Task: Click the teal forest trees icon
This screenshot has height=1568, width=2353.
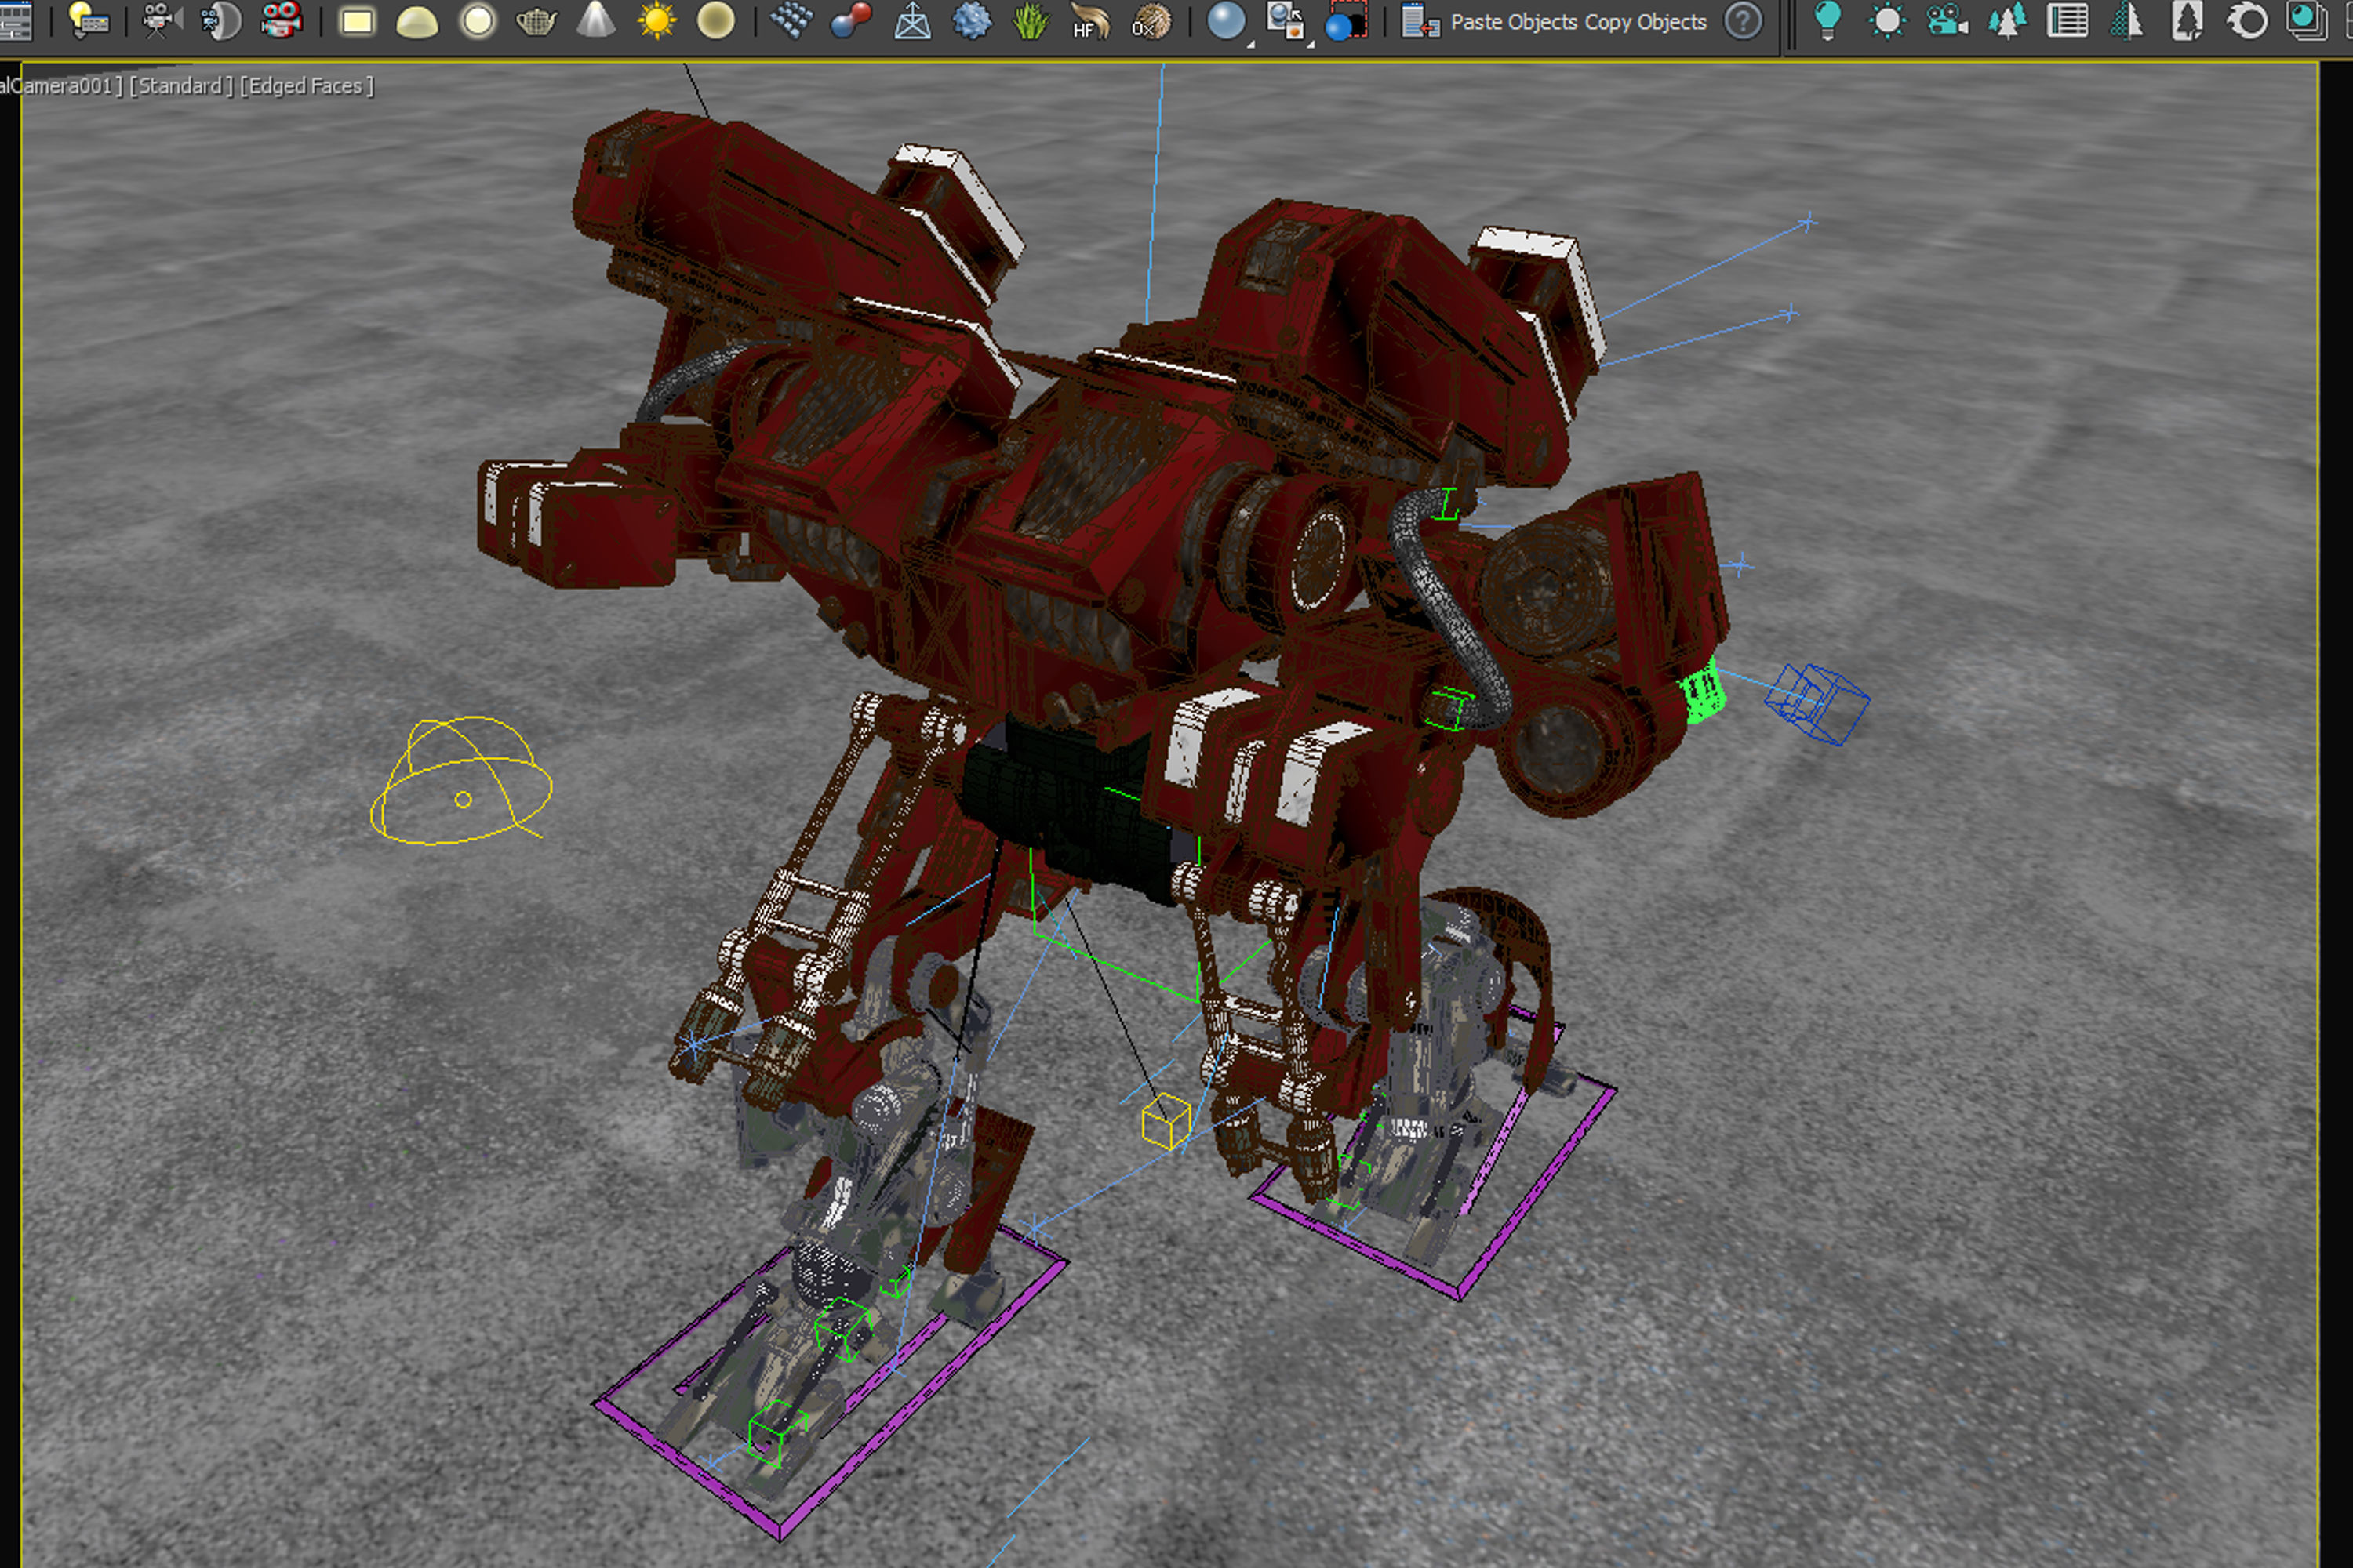Action: (2007, 21)
